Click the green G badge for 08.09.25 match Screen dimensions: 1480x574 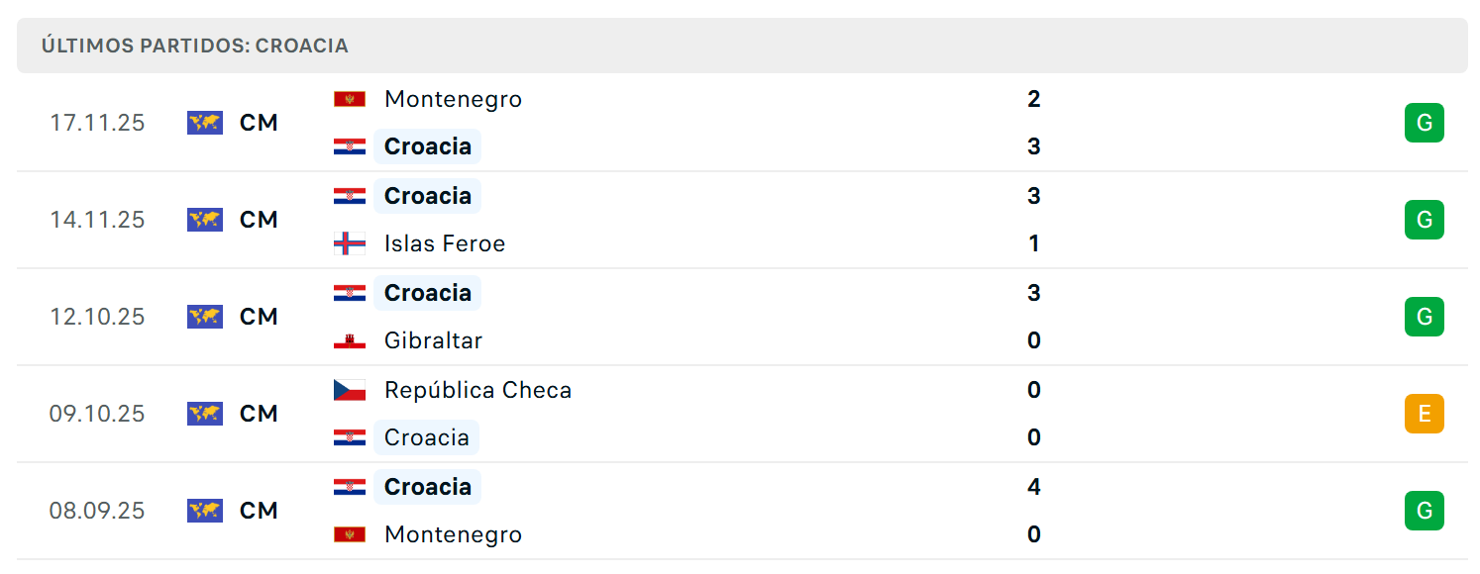coord(1425,511)
